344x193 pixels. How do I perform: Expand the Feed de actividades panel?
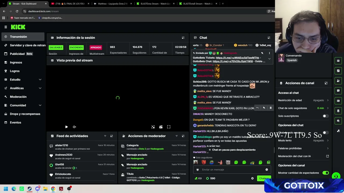[x=112, y=136]
